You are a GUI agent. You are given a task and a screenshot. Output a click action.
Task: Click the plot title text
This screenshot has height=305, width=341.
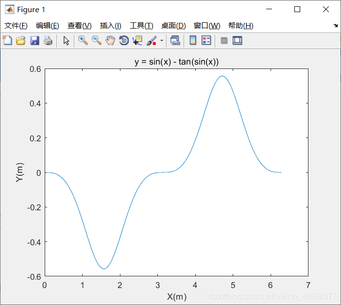176,62
